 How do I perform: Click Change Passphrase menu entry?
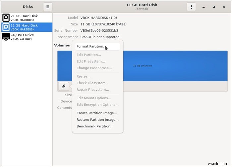tap(97, 68)
